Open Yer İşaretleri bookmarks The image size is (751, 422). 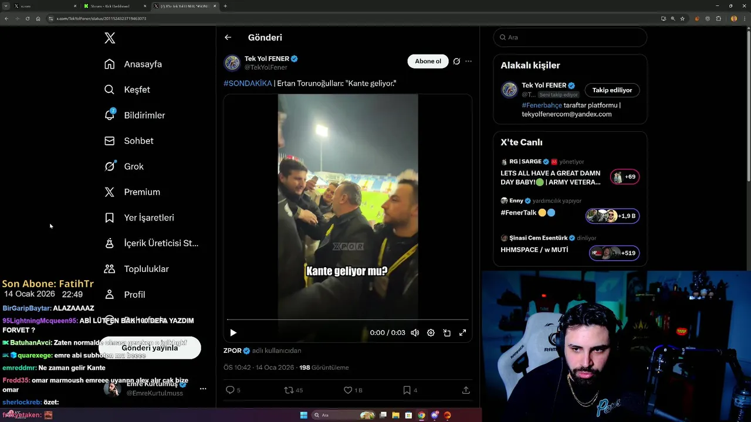(139, 217)
